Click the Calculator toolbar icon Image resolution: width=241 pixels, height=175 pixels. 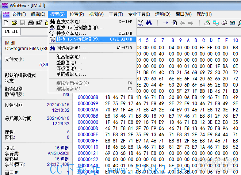click(232, 23)
